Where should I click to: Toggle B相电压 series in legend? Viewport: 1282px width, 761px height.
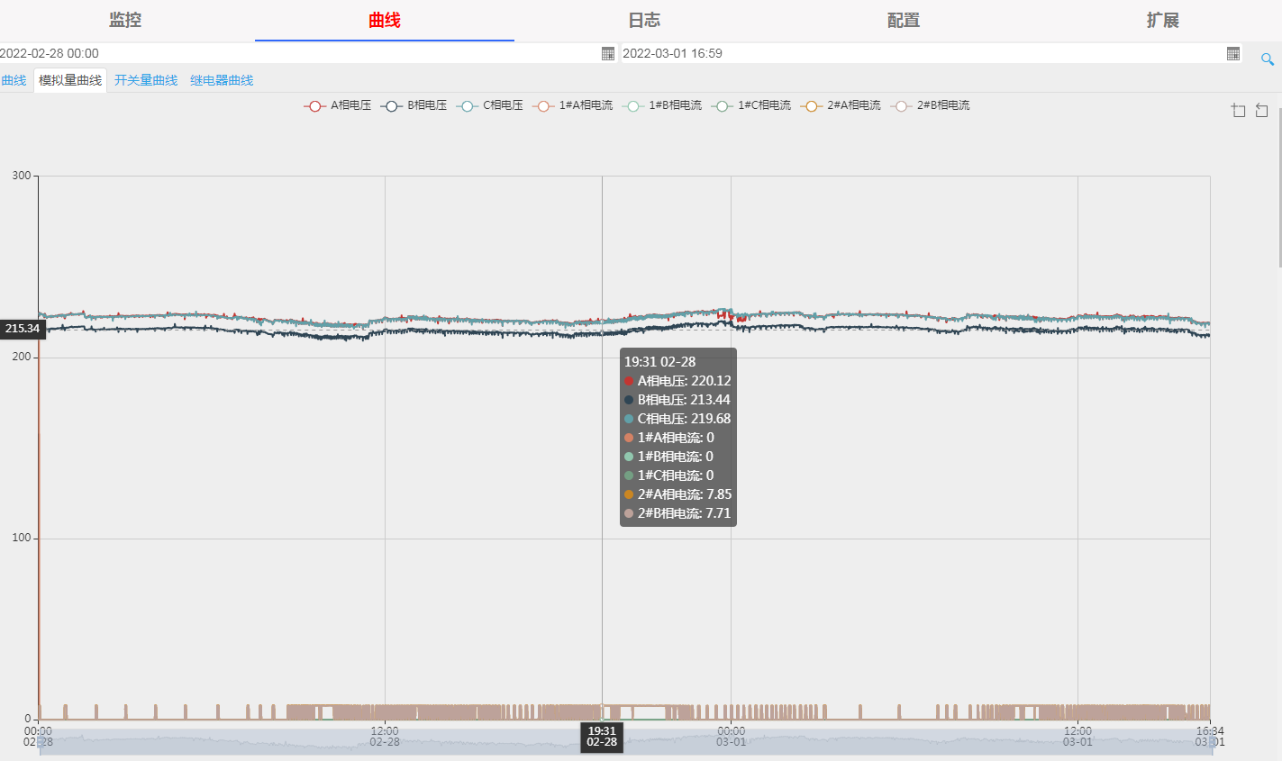point(414,105)
